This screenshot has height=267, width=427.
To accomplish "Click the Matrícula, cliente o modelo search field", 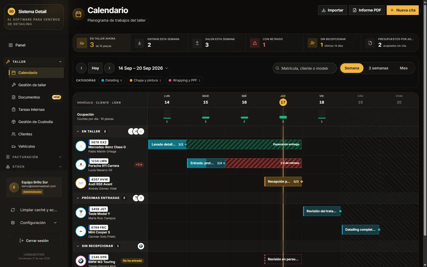I will [305, 68].
